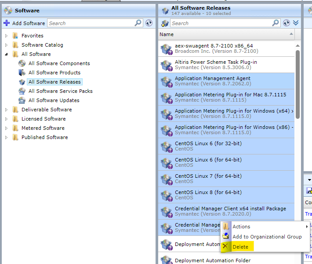The height and width of the screenshot is (264, 312).
Task: Open the All Software Service Packs node
Action: pyautogui.click(x=61, y=91)
